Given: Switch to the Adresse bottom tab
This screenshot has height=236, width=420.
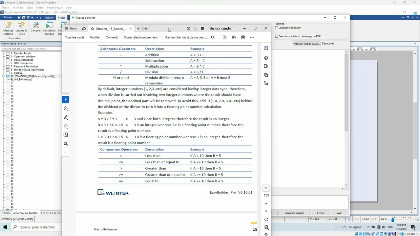Looking at the screenshot, I should pos(6,213).
